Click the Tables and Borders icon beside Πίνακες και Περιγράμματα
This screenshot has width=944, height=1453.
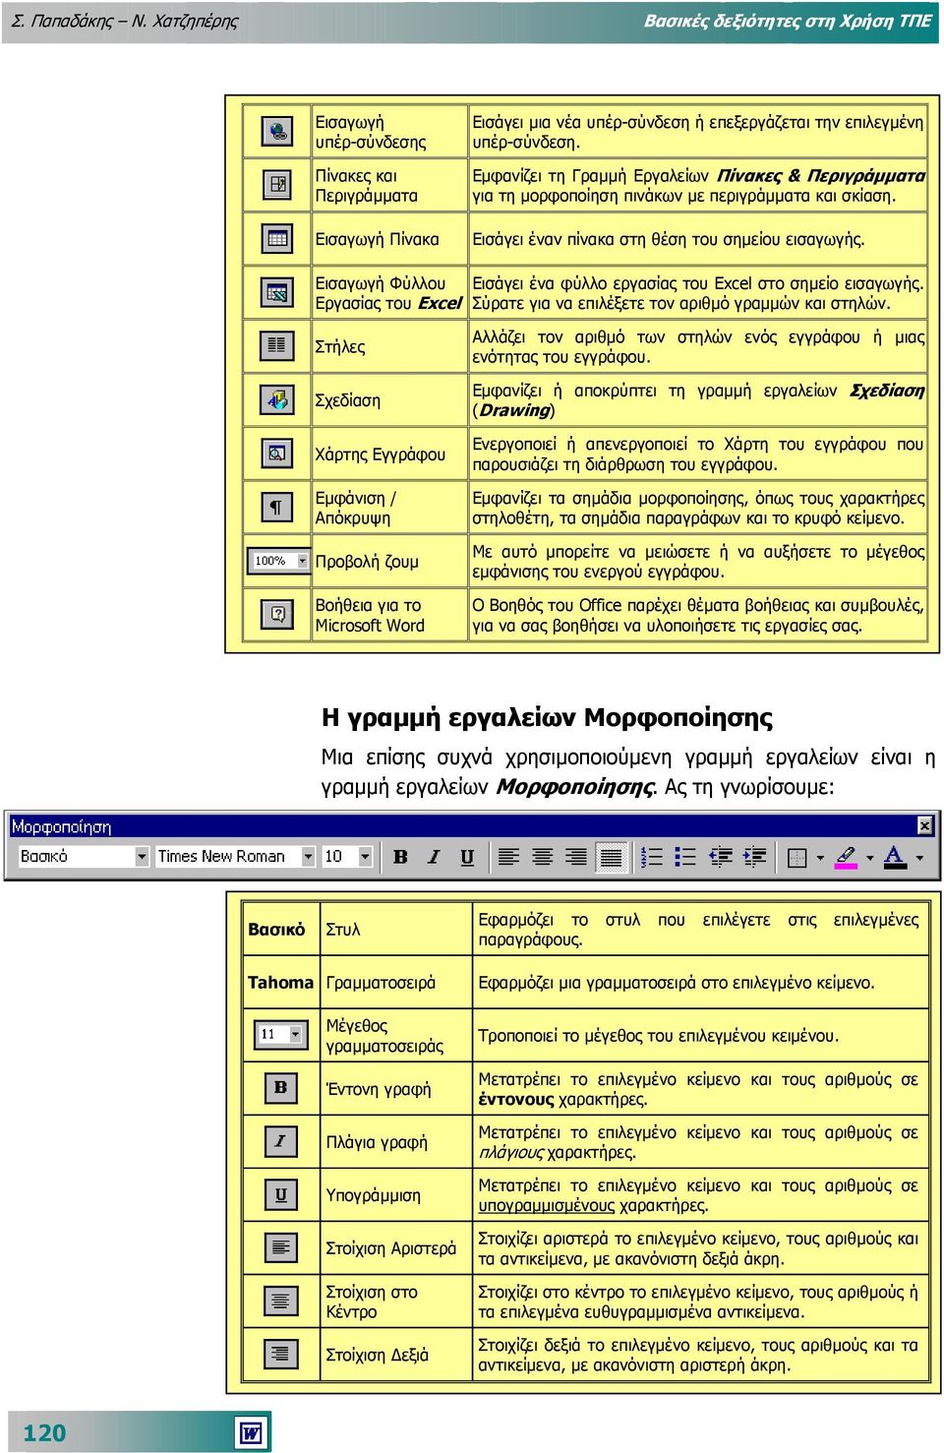tap(278, 184)
